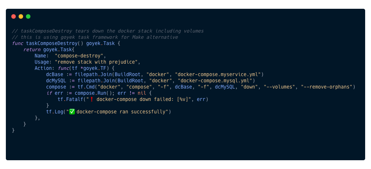Click the first comment line about teardown
The width and height of the screenshot is (371, 169).
(x=108, y=31)
